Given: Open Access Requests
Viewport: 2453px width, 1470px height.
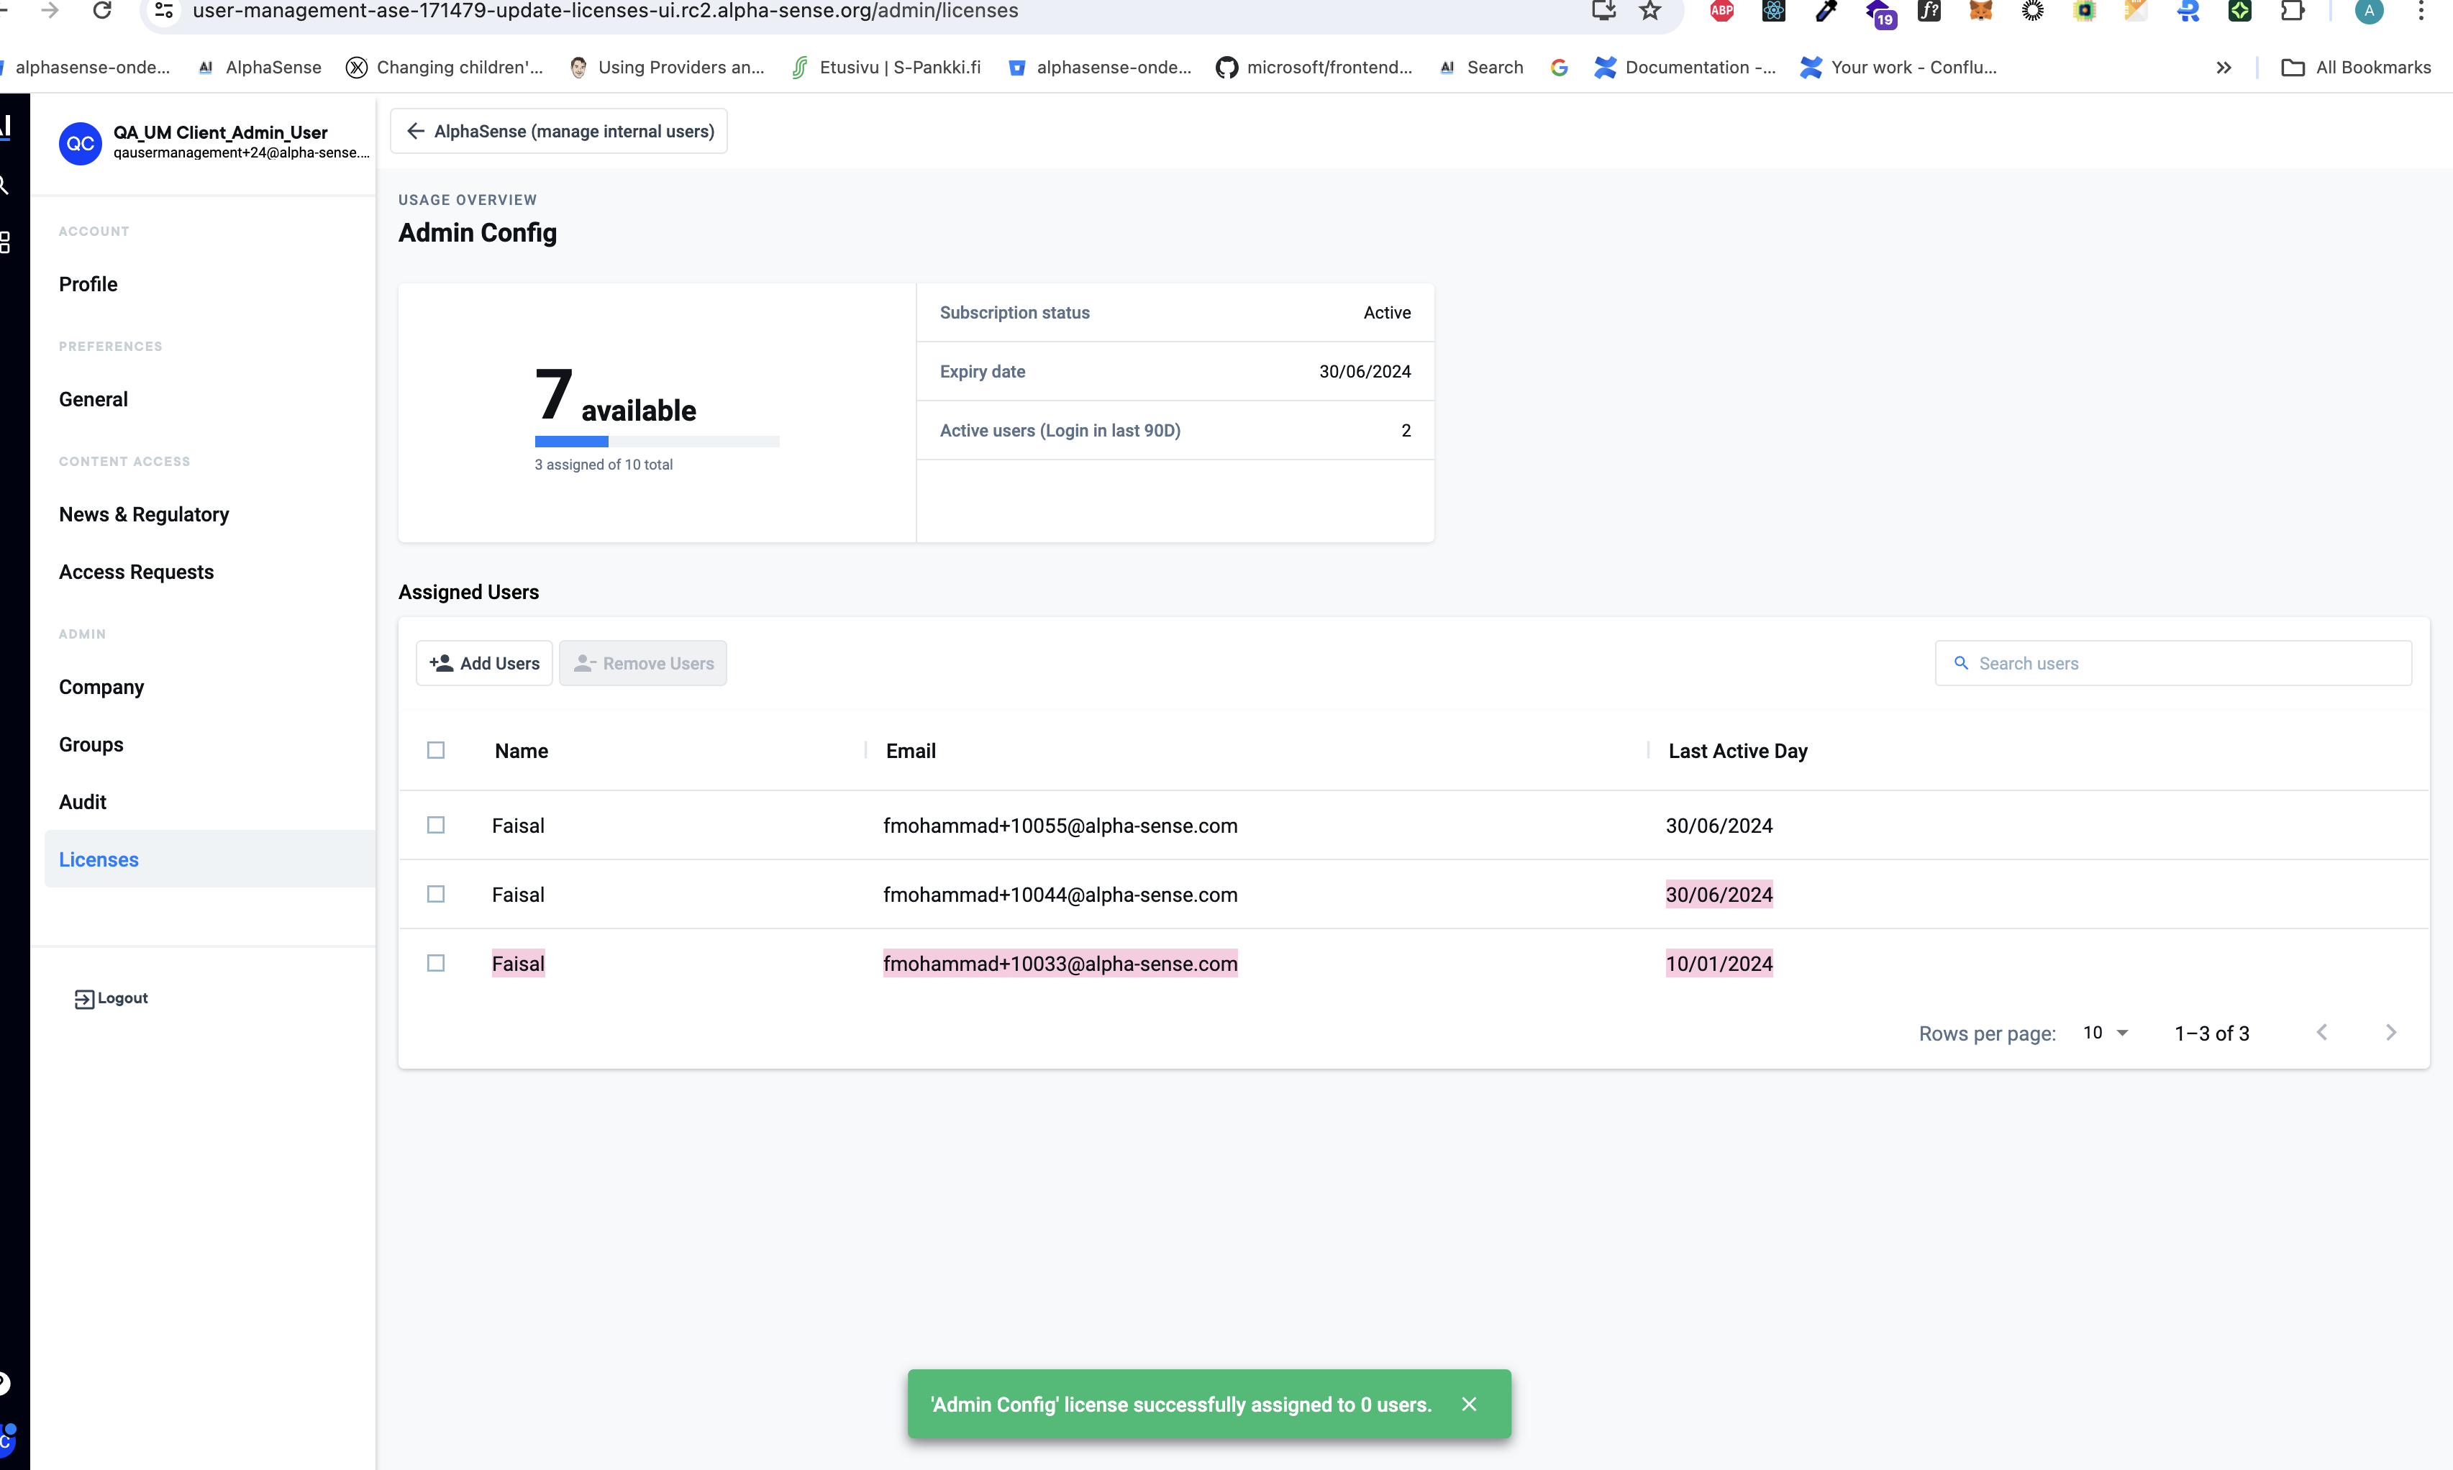Looking at the screenshot, I should click(x=136, y=572).
